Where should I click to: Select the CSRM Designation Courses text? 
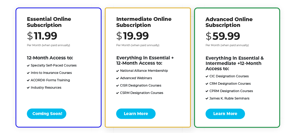point(141,93)
